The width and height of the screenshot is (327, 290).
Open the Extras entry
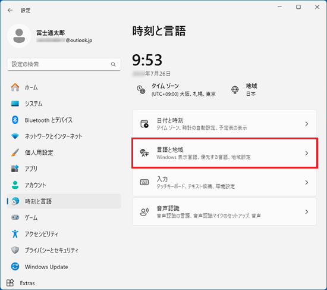click(21, 283)
